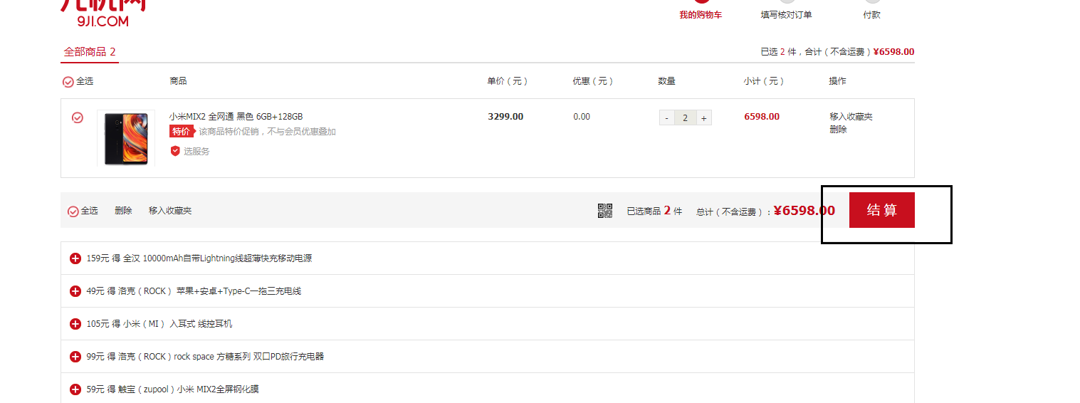Decrease quantity with the minus button
1080x403 pixels.
click(x=666, y=118)
